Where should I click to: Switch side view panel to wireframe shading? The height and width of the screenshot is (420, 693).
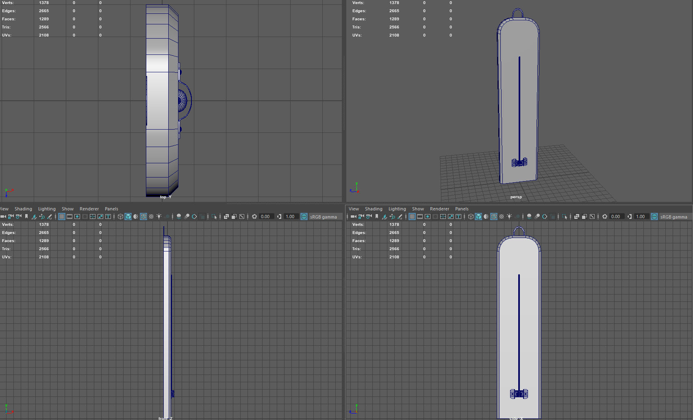(471, 216)
